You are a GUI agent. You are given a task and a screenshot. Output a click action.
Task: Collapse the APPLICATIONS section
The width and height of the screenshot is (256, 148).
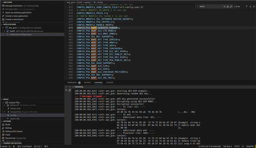[2, 24]
